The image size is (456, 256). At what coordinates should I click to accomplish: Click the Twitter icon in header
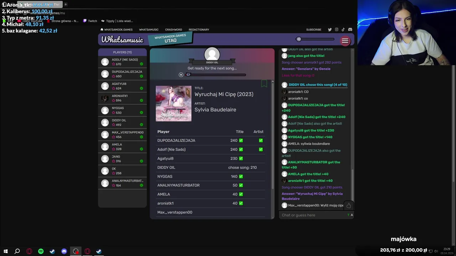(x=330, y=30)
